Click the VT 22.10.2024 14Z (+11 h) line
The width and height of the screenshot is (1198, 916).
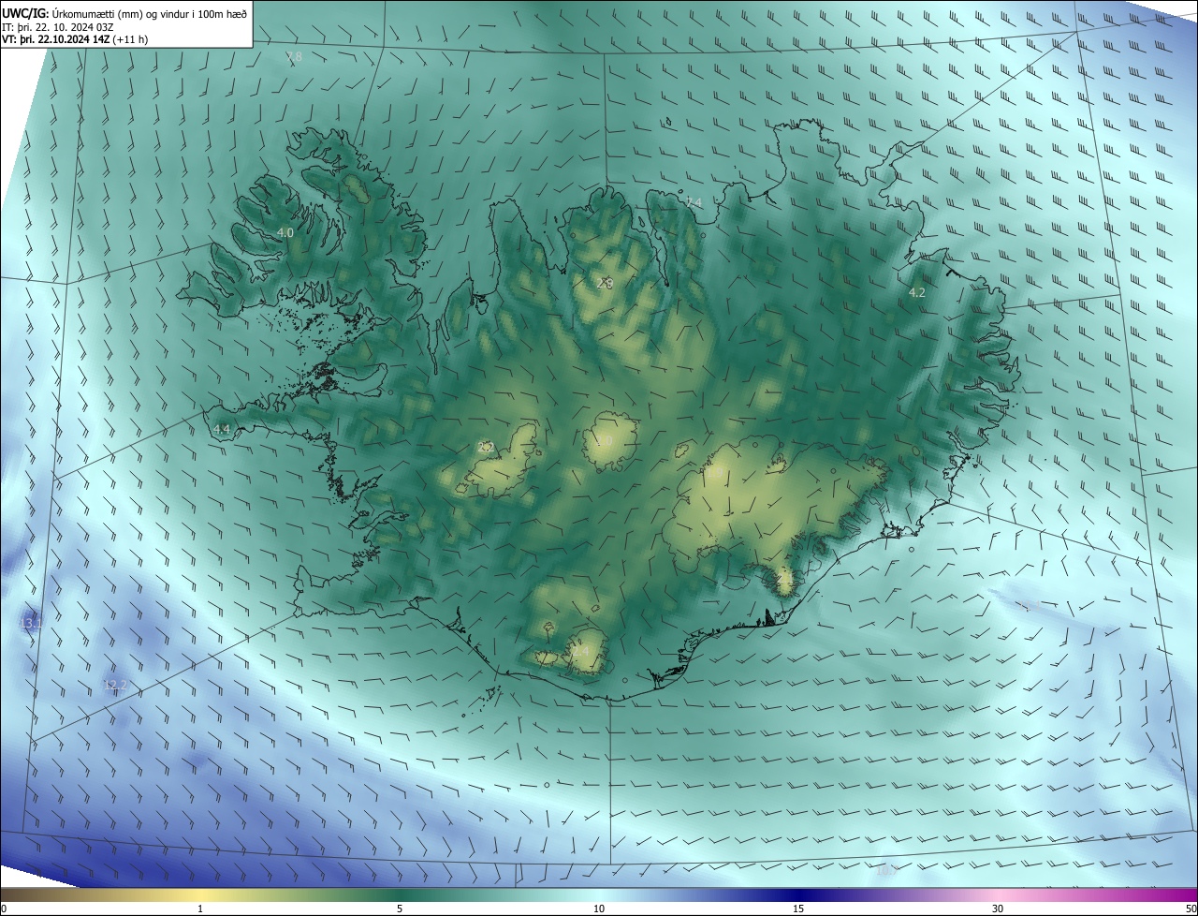[75, 39]
